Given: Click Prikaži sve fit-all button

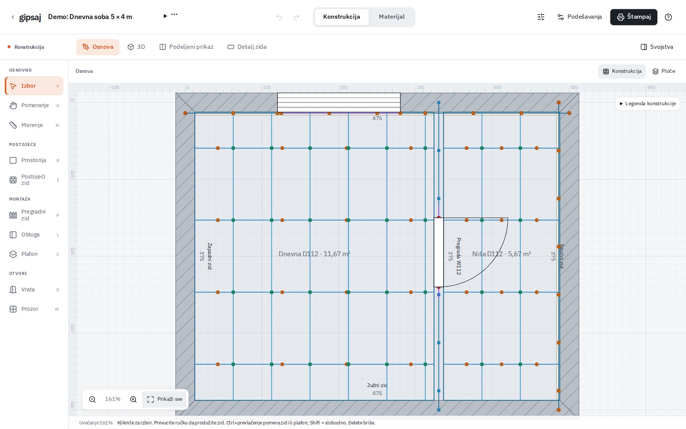Looking at the screenshot, I should click(165, 399).
